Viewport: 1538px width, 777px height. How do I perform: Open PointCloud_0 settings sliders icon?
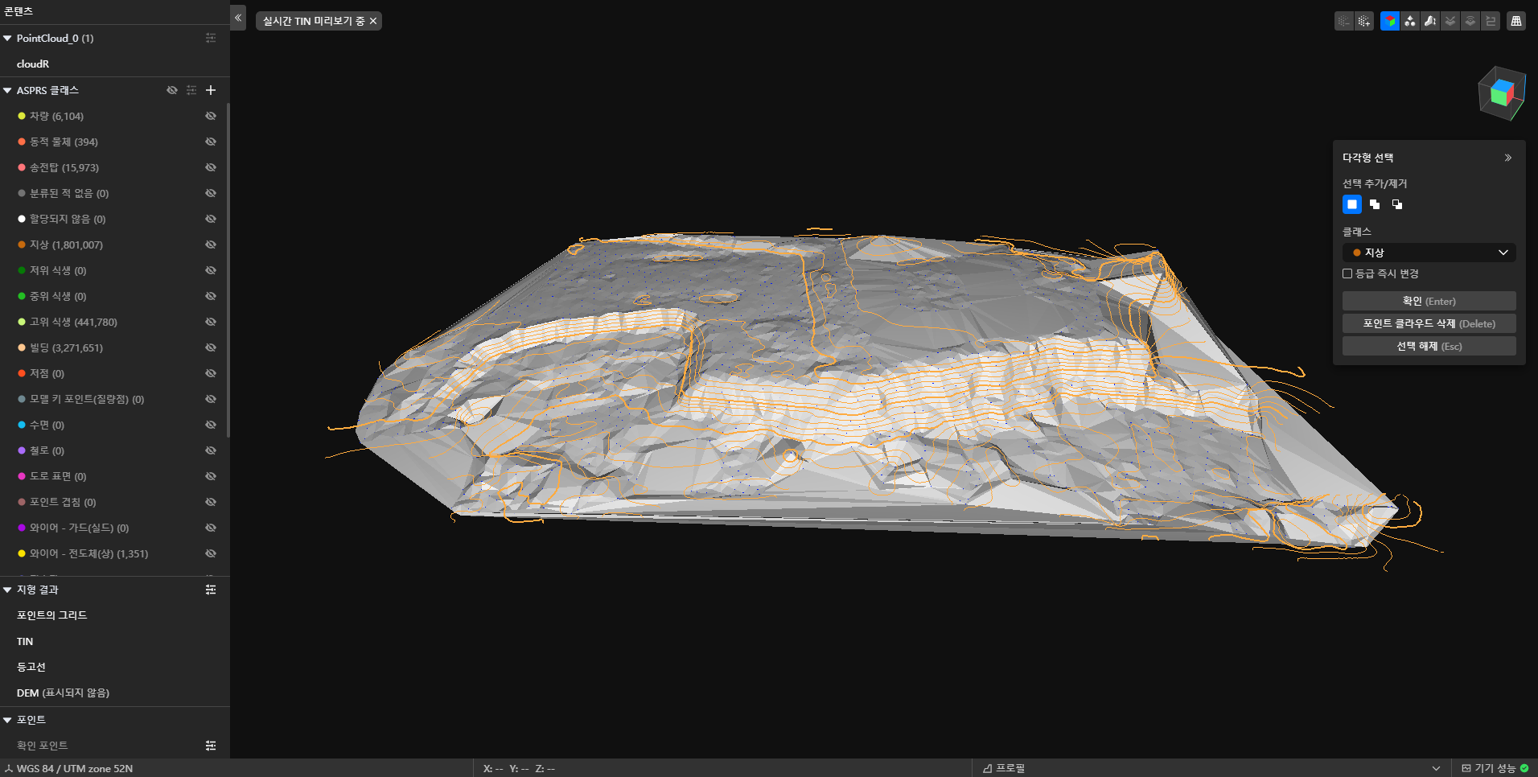coord(211,38)
